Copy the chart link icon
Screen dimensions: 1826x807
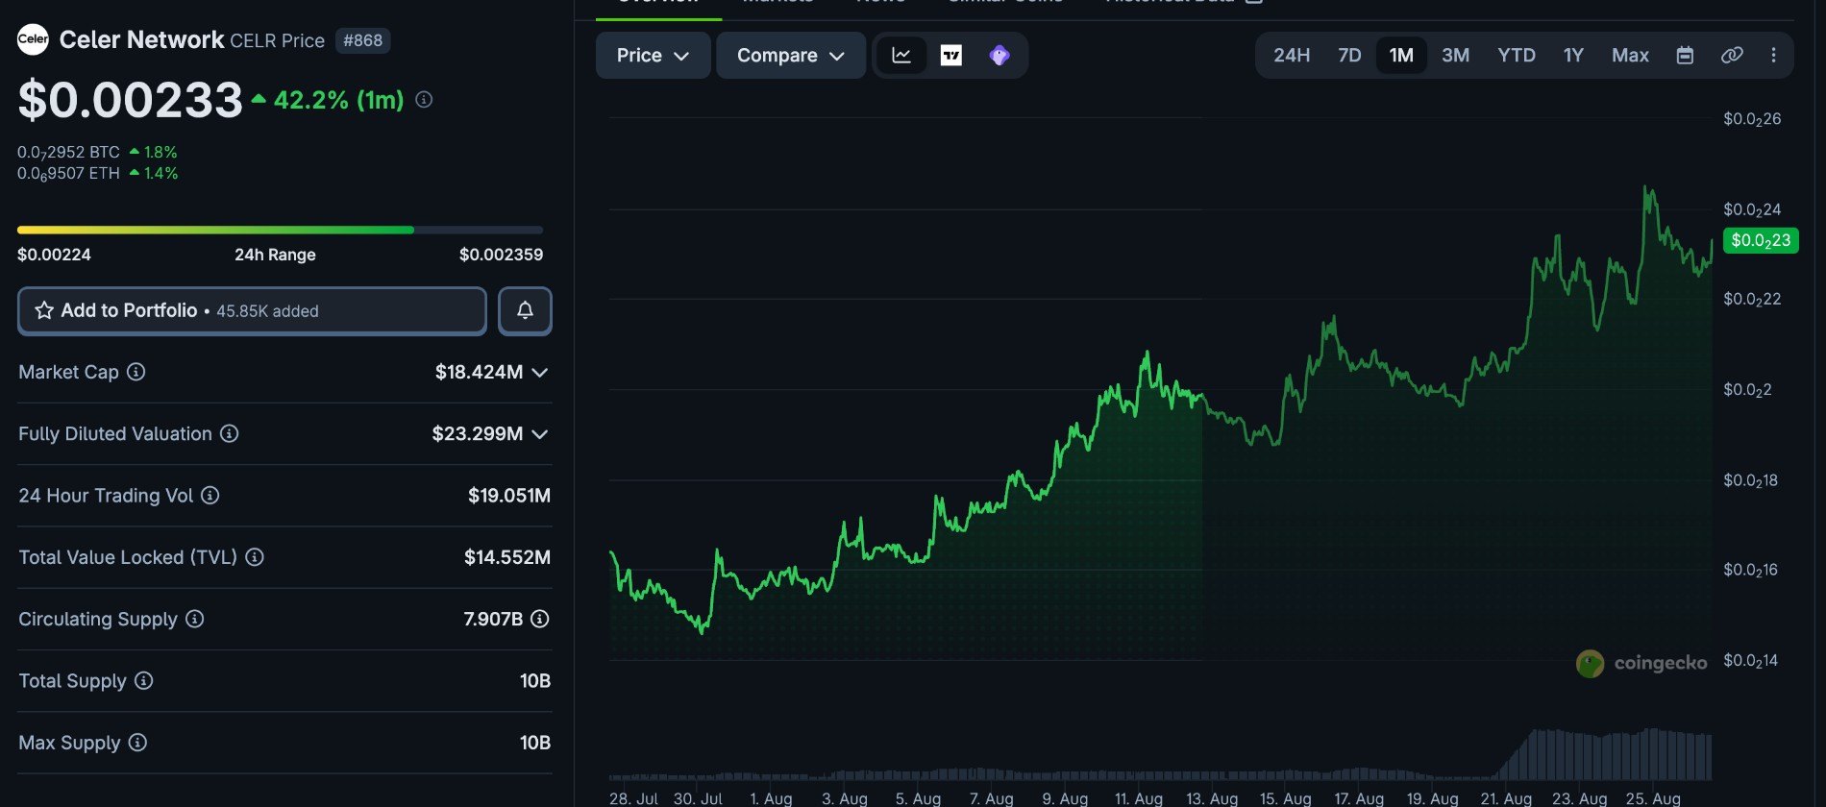(1732, 55)
